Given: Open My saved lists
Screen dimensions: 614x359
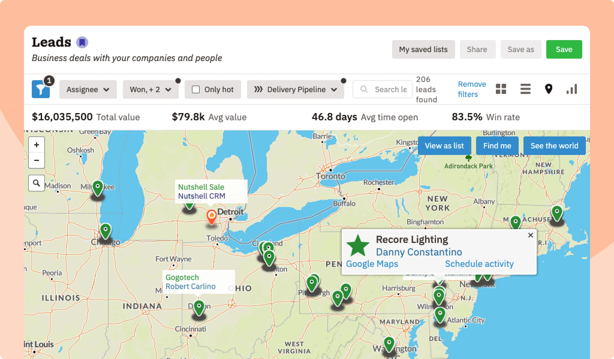Looking at the screenshot, I should [423, 49].
